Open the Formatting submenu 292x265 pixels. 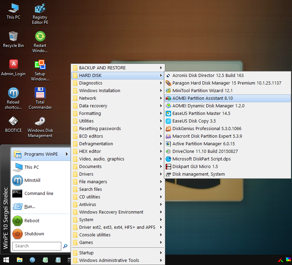[x=118, y=113]
